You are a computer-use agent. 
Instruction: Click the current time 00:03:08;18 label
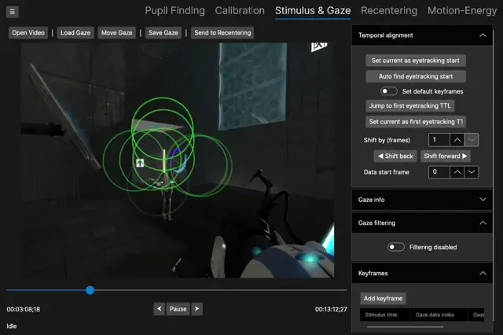click(x=24, y=309)
